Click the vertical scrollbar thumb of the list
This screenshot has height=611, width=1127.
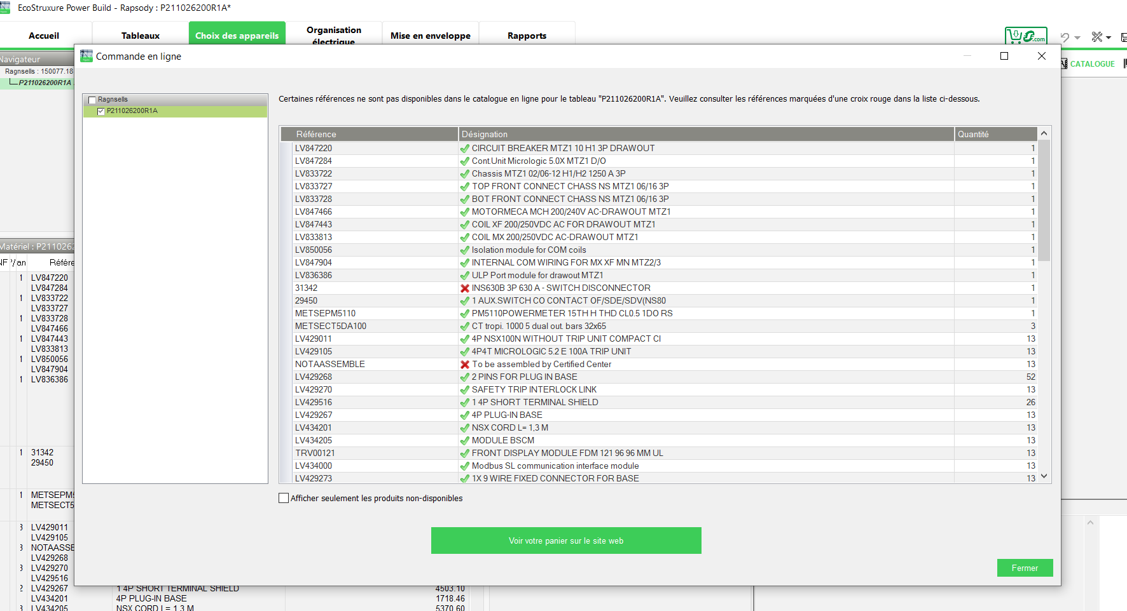click(1044, 201)
